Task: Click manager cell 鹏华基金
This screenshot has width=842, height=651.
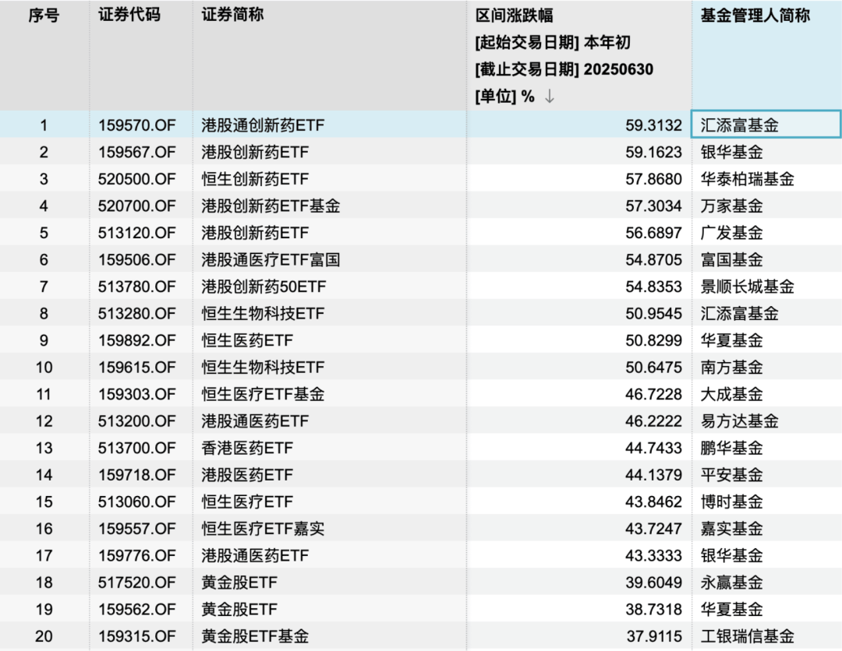Action: tap(732, 448)
